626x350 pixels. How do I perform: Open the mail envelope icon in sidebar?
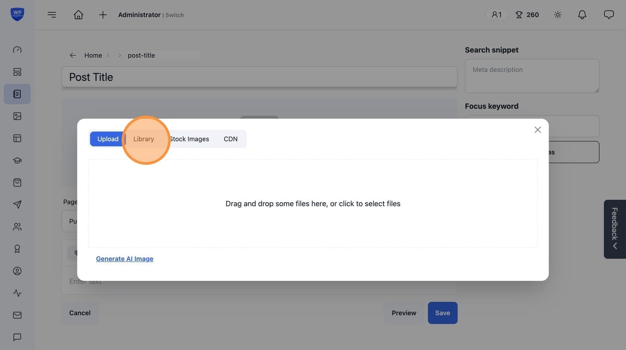(18, 315)
